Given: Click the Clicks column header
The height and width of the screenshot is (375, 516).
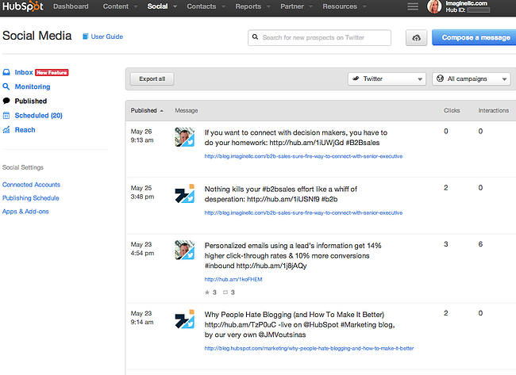Looking at the screenshot, I should pos(452,110).
